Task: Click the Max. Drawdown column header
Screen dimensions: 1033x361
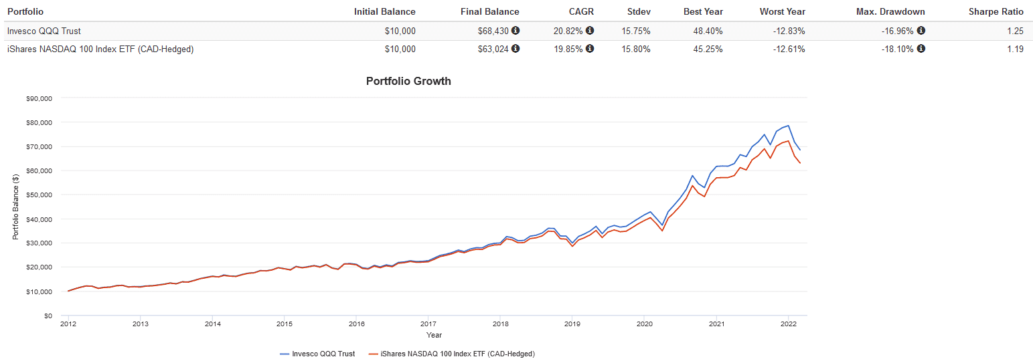Action: coord(890,11)
